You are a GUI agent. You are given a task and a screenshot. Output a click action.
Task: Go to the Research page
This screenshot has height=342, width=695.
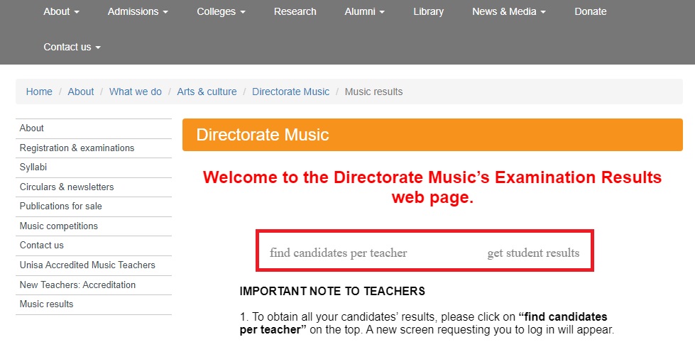point(295,11)
